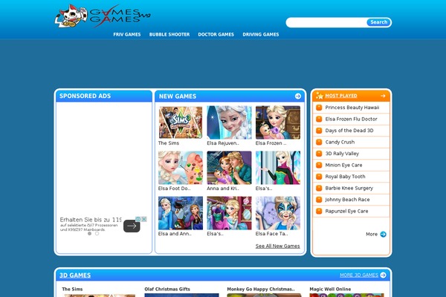Click the orange bullet beside Rapunzel Eye Care
Image resolution: width=446 pixels, height=297 pixels.
(319, 211)
